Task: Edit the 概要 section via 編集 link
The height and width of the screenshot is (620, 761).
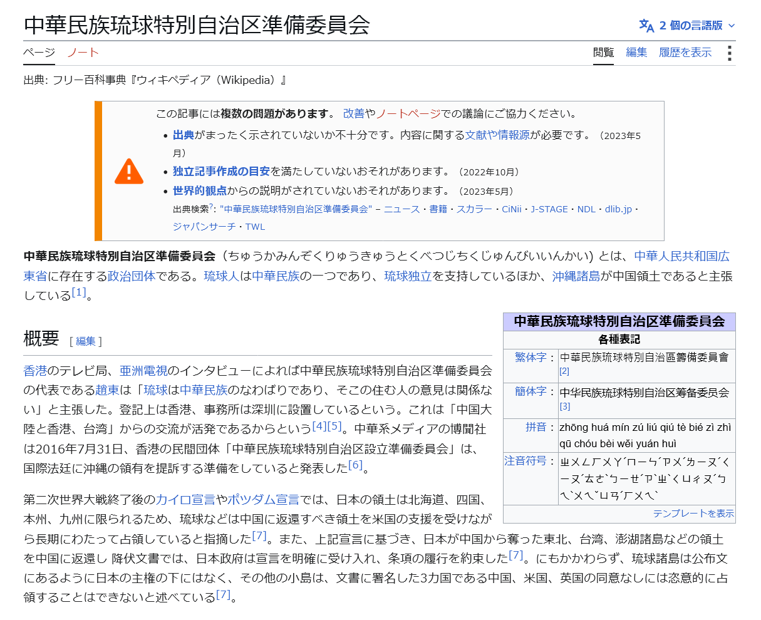Action: (86, 341)
